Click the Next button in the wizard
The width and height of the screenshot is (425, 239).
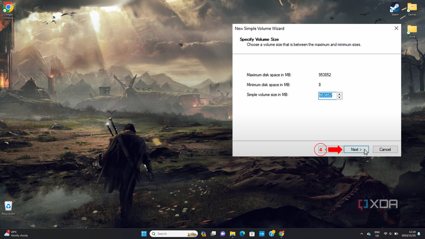pyautogui.click(x=356, y=150)
